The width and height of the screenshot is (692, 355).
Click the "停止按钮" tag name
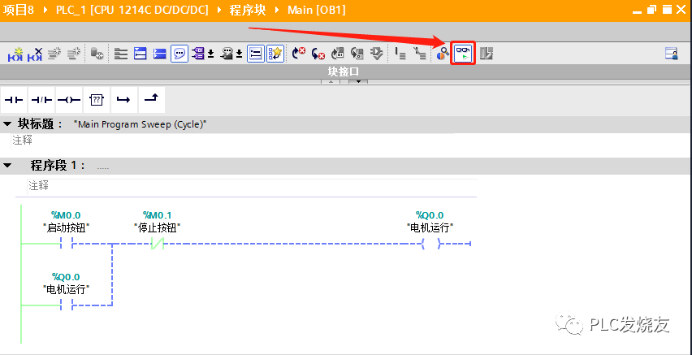(x=158, y=227)
